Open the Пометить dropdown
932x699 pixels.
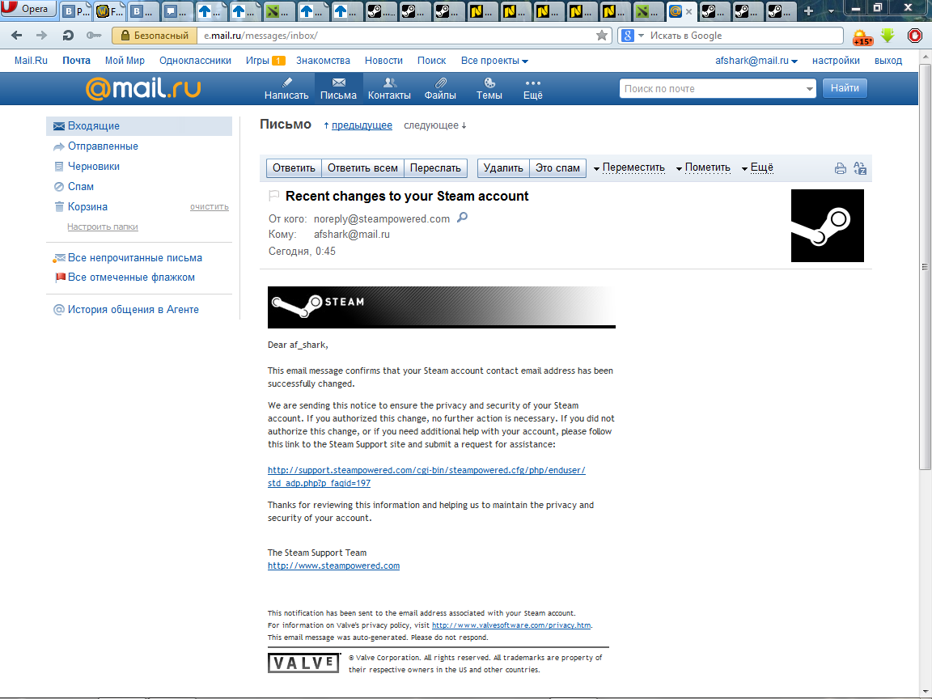[703, 167]
